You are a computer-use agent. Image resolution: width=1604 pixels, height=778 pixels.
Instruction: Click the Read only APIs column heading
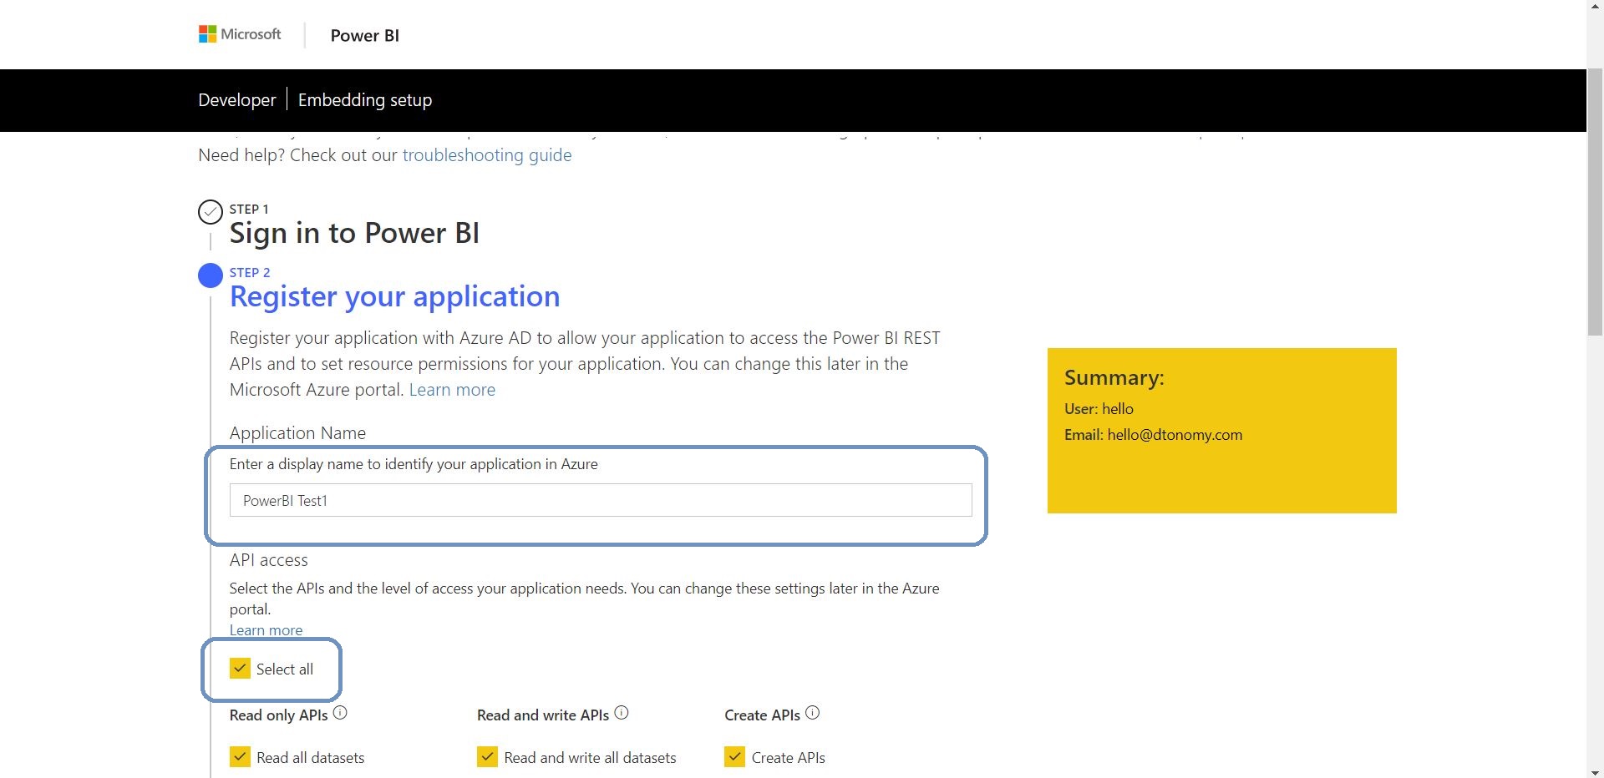(x=278, y=715)
